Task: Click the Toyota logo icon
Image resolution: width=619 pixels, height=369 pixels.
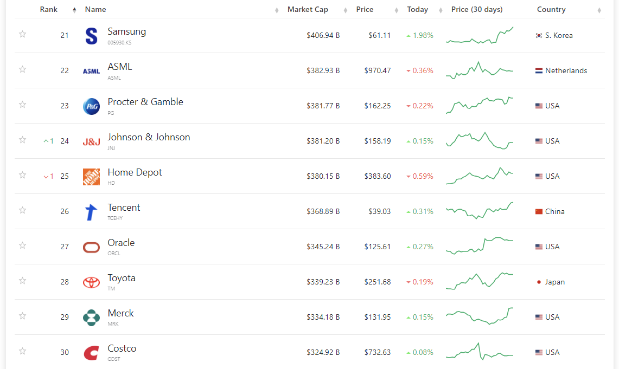Action: click(91, 282)
